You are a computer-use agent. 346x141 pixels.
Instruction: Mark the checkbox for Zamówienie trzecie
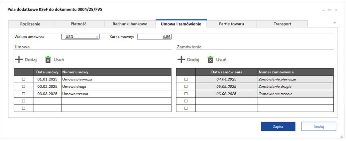pos(186,94)
